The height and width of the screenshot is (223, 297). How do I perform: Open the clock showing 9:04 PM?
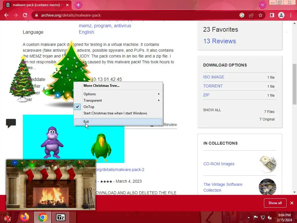coord(284,217)
